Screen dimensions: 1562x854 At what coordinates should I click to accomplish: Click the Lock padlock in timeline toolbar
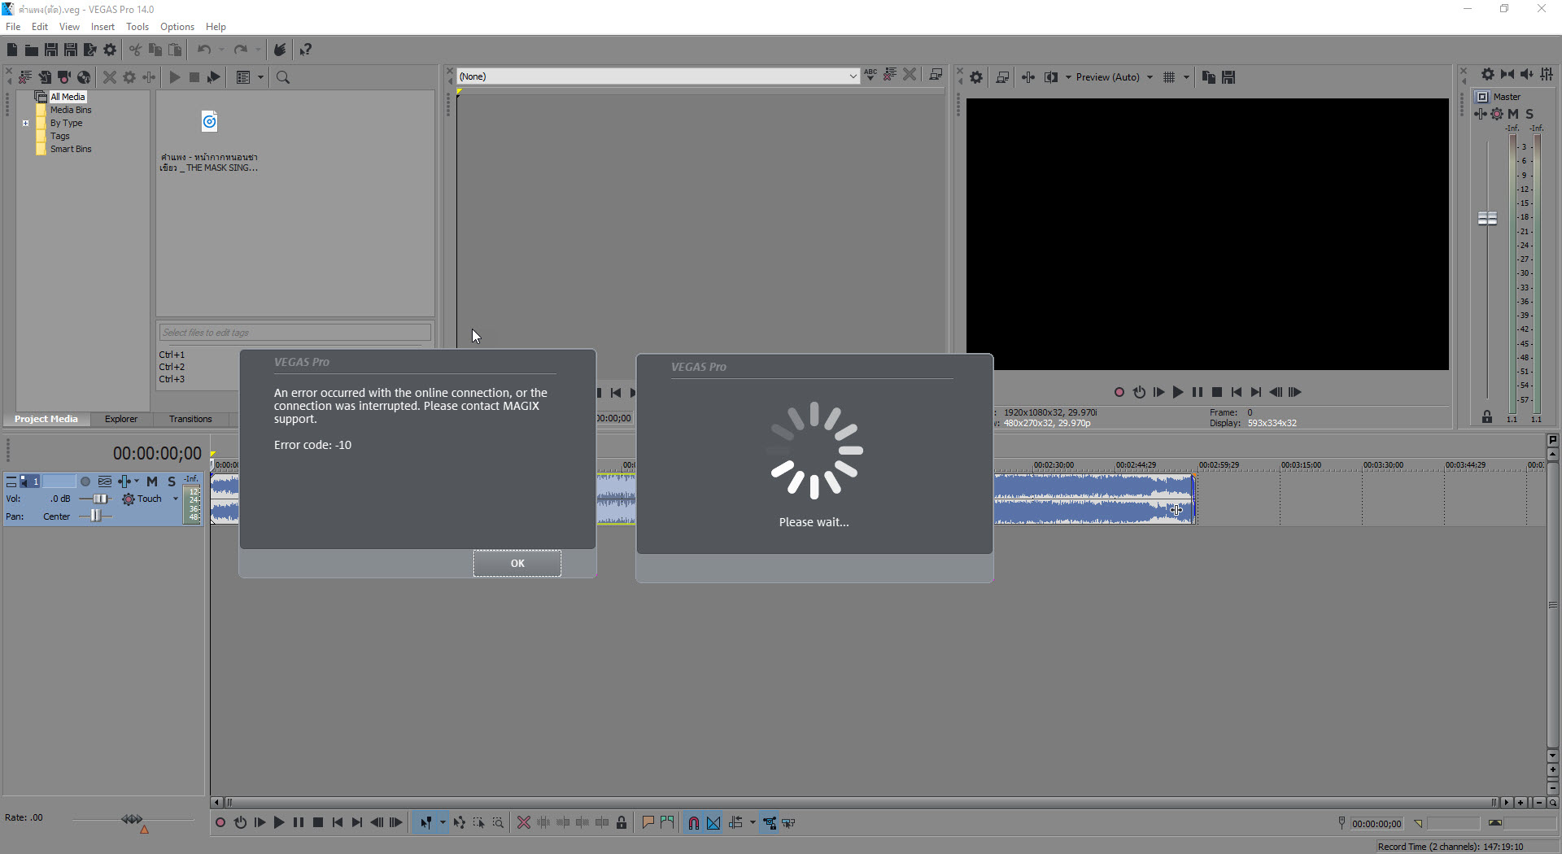coord(622,823)
